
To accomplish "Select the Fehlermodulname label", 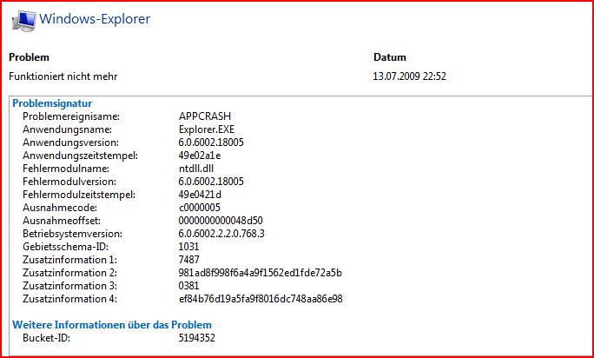I will (66, 169).
